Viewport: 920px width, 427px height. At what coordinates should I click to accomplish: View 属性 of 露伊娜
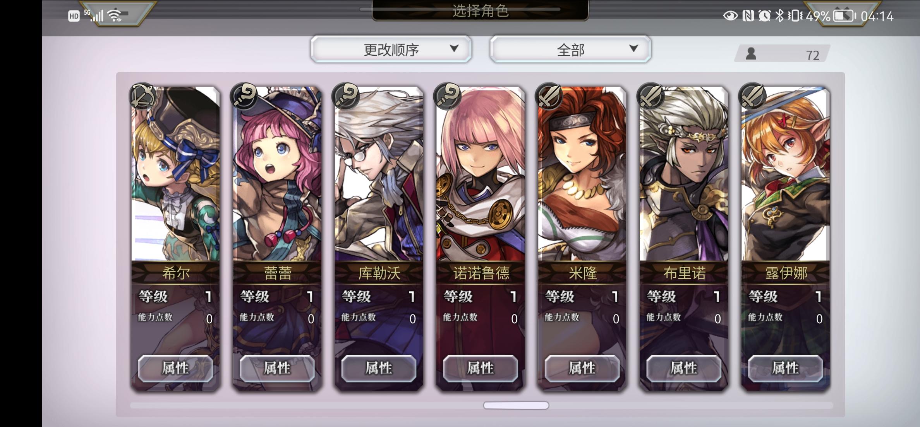point(785,368)
